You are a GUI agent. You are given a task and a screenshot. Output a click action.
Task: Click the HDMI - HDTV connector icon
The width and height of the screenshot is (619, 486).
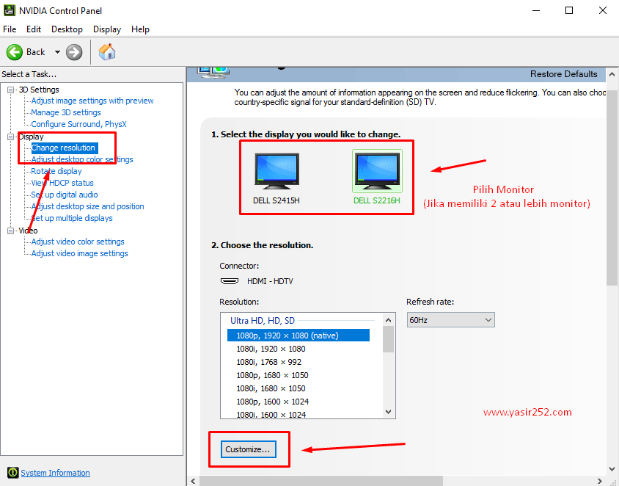229,280
